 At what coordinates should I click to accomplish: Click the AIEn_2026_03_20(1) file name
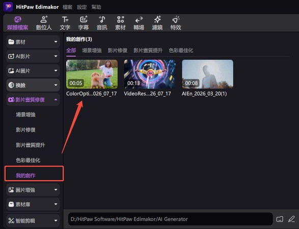(x=204, y=94)
